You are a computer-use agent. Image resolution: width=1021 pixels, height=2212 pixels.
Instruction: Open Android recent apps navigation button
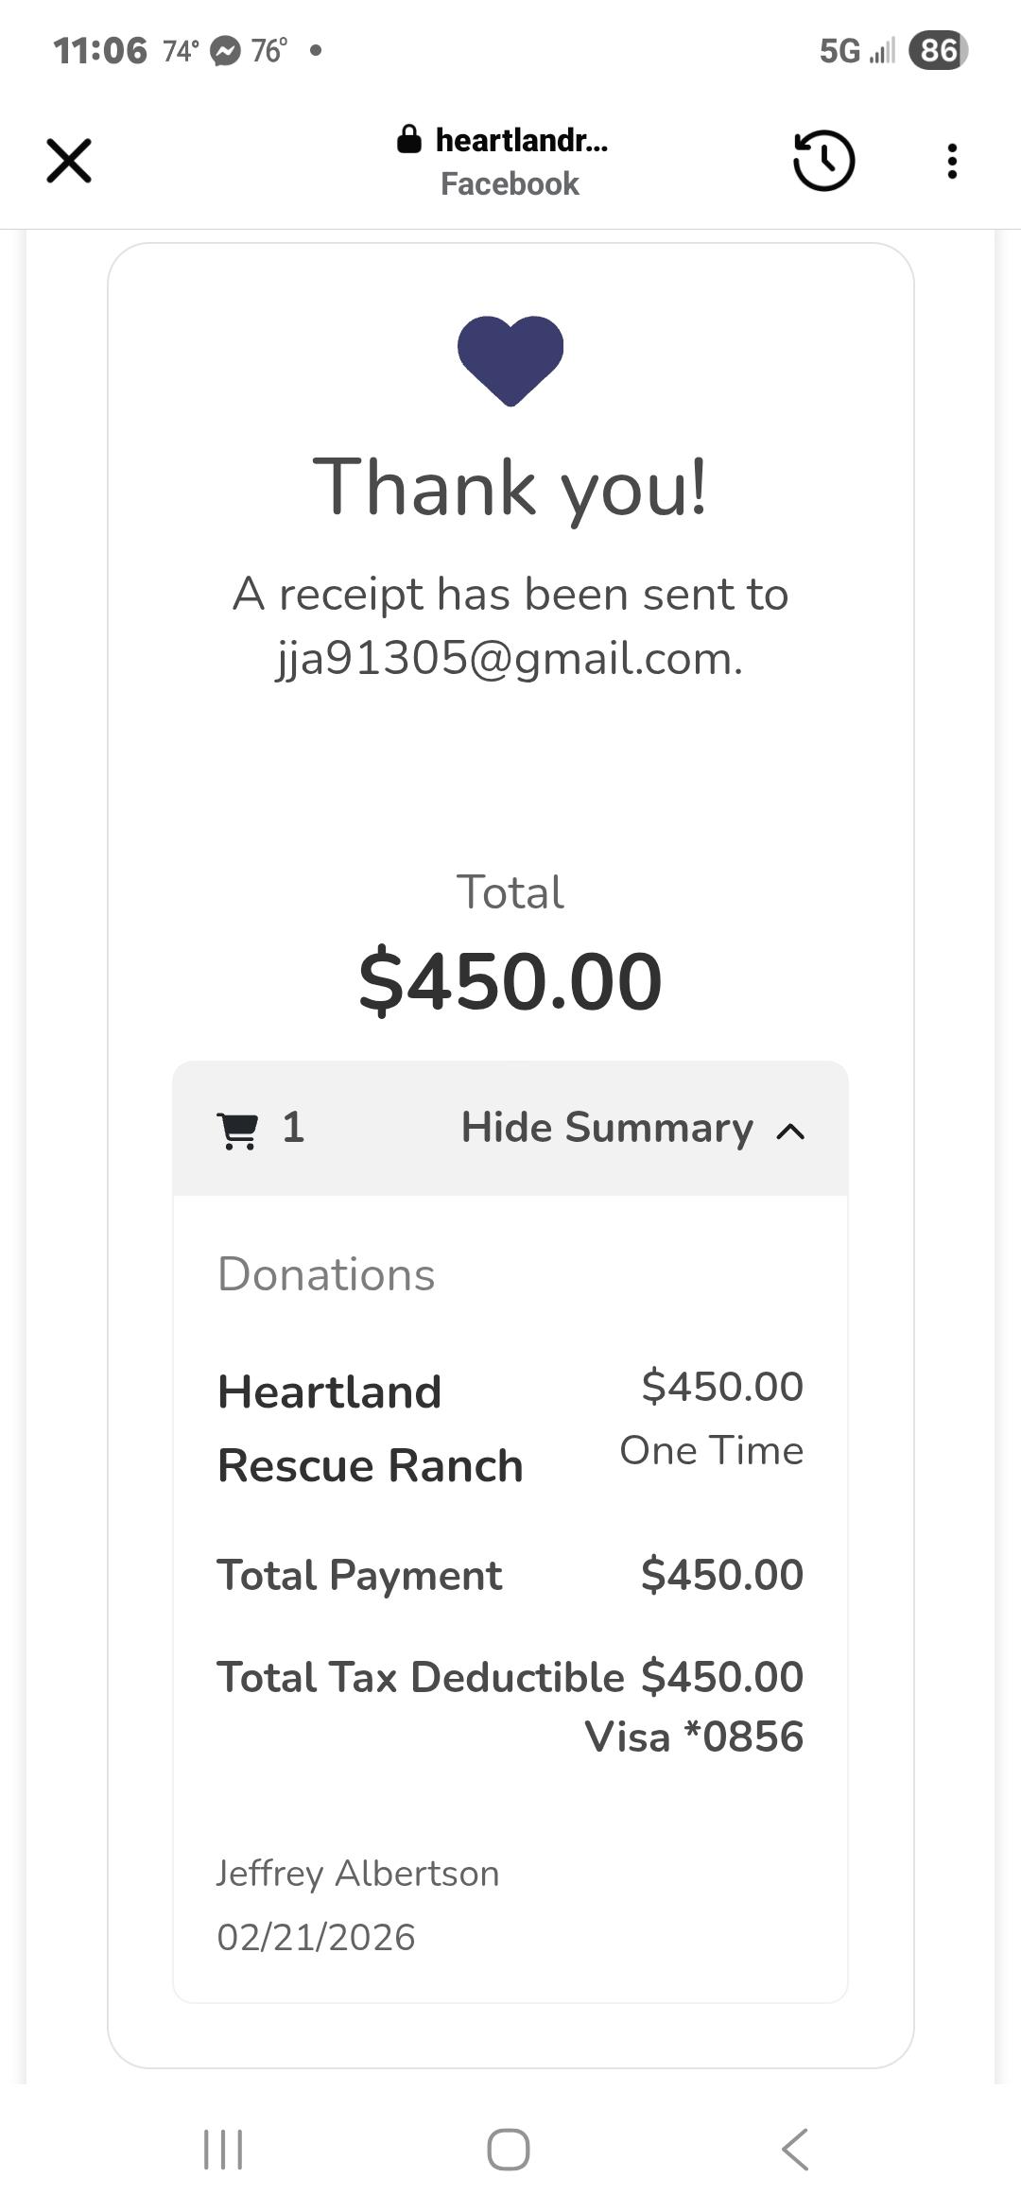[x=223, y=2149]
